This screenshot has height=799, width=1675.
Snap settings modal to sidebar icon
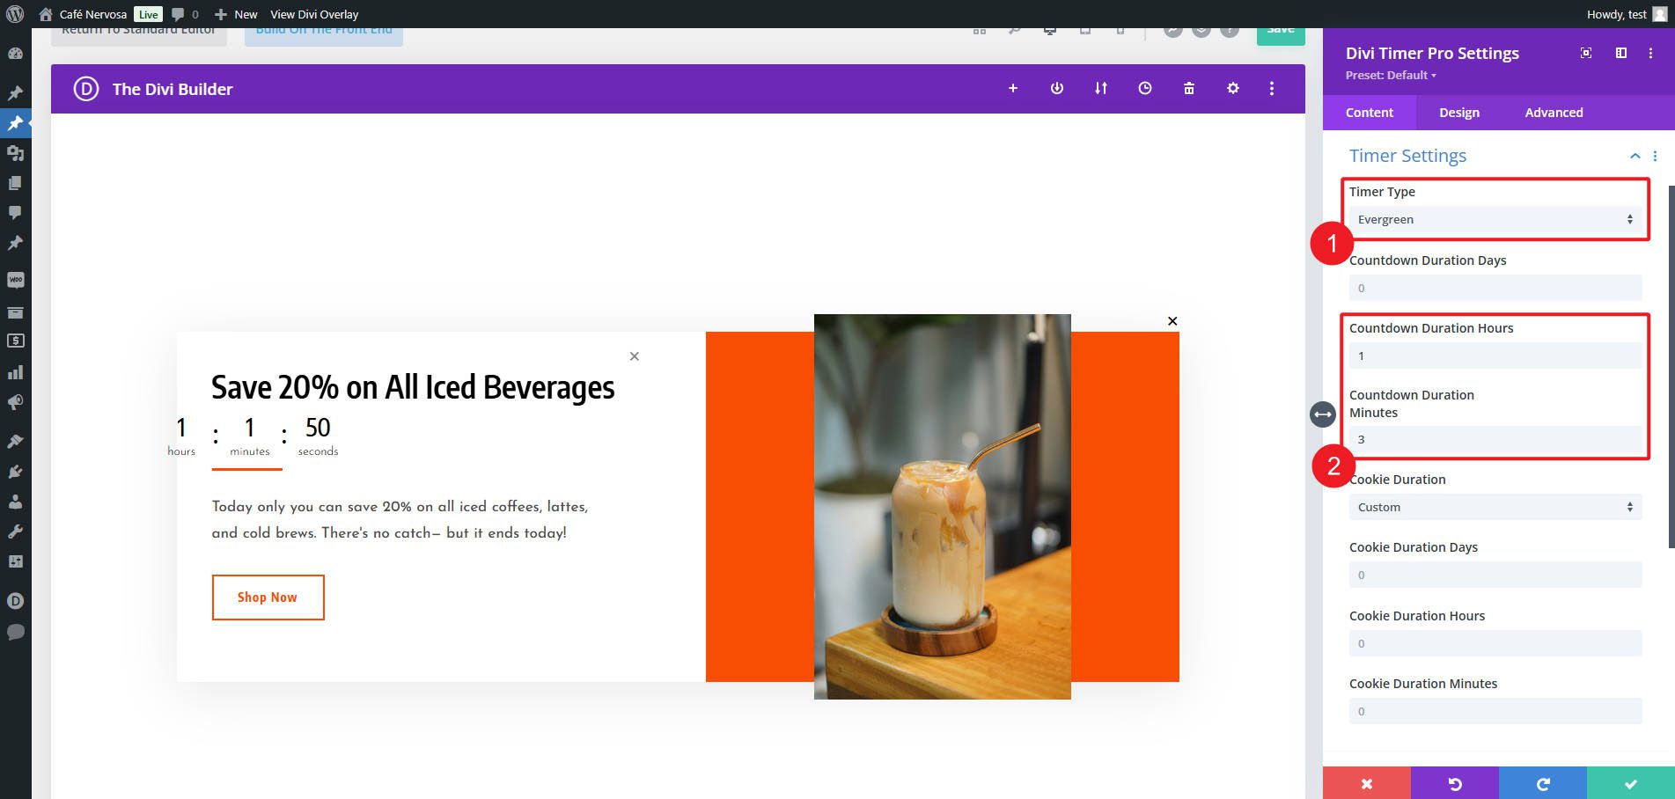pos(1621,53)
